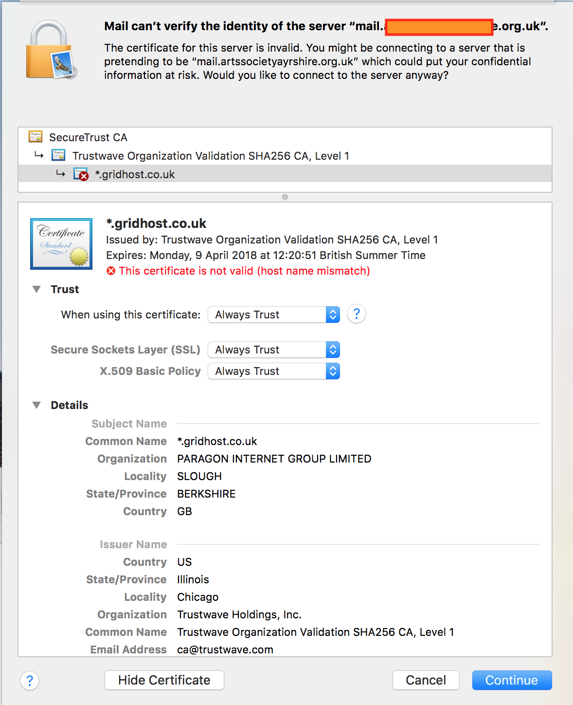The image size is (573, 705).
Task: Click the invalid *.gridhost.co.uk certificate icon
Action: coord(81,174)
